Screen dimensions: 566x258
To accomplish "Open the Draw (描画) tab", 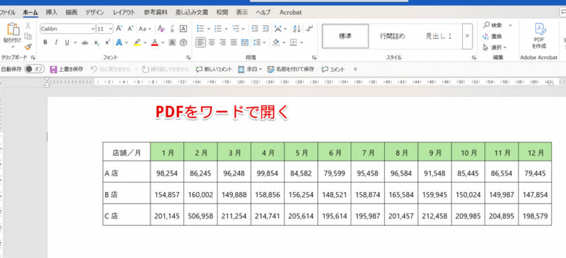I will pos(71,13).
